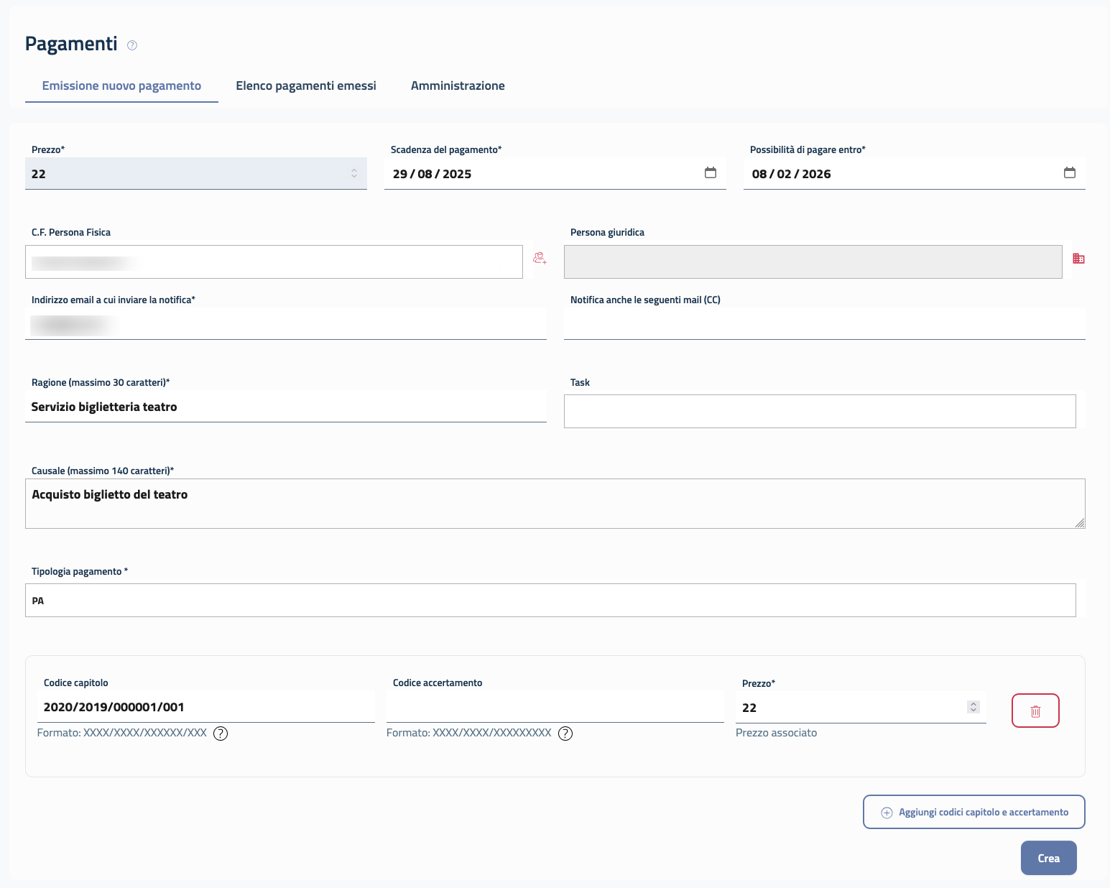Open the Task selection field
The height and width of the screenshot is (888, 1110).
click(819, 411)
